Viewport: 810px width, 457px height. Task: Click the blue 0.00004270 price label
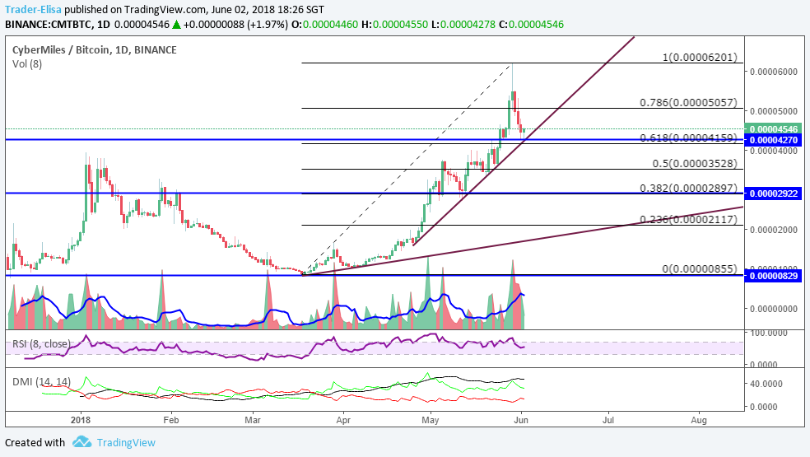[x=774, y=140]
